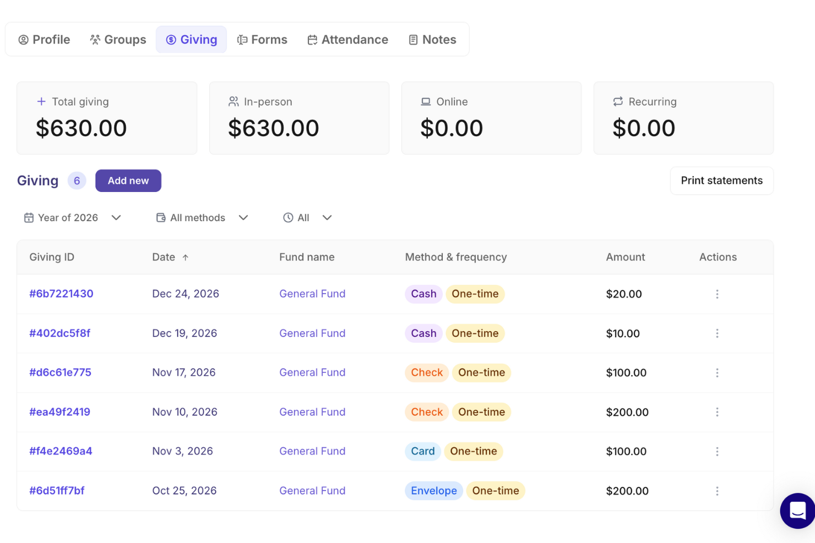Screen dimensions: 815x543
Task: Switch to the Giving tab
Action: pos(191,39)
